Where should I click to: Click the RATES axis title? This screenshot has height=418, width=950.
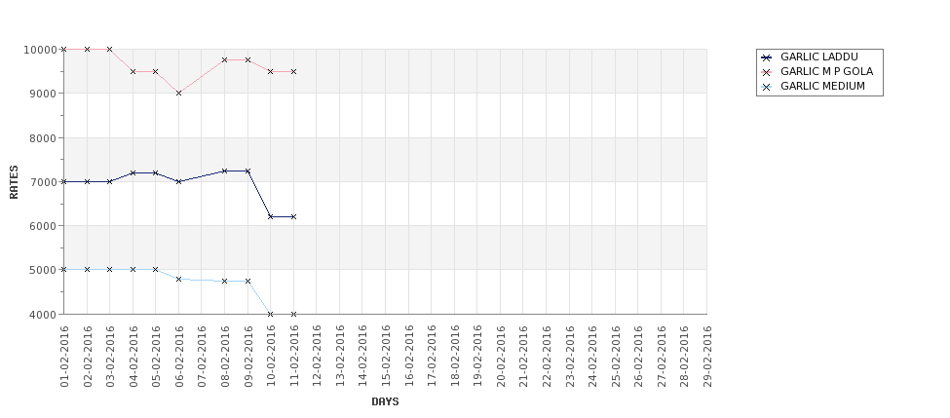(x=14, y=182)
